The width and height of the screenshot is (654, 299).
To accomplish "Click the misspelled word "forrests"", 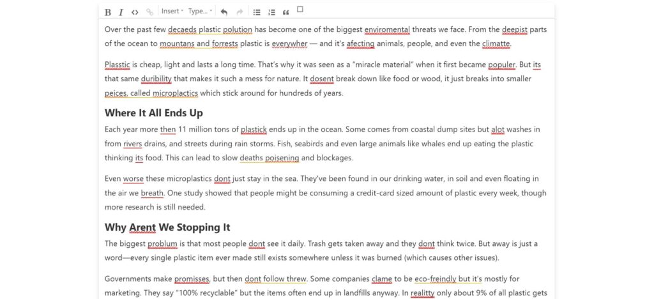I will pyautogui.click(x=225, y=44).
